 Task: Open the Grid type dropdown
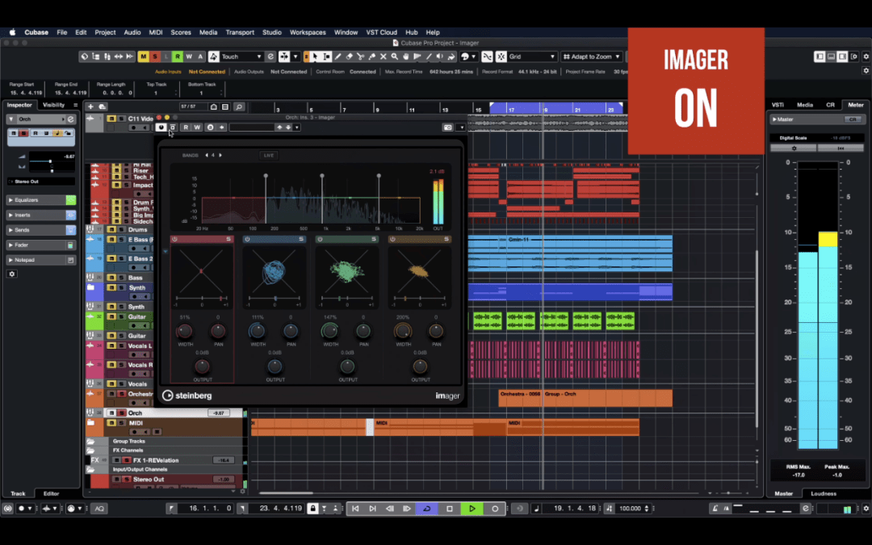pos(532,57)
